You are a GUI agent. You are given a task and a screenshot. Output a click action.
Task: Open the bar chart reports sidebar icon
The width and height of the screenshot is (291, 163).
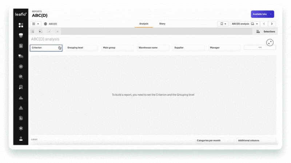point(21,98)
